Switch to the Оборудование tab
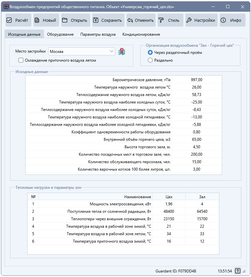This screenshot has height=277, width=251. [x=60, y=34]
